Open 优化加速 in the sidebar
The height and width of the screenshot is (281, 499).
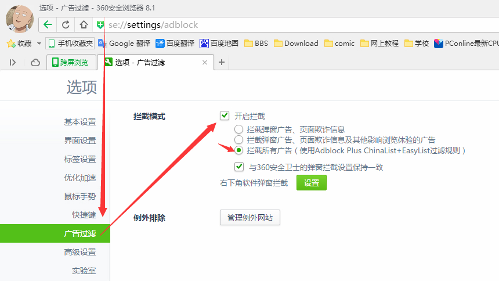[80, 178]
